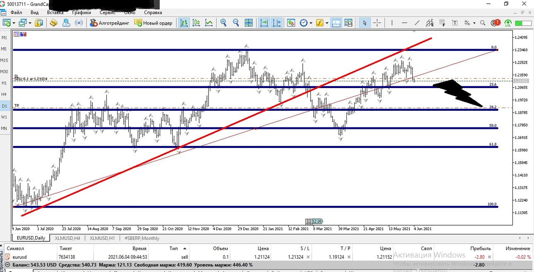
Task: Expand the new chart dropdown arrow
Action: tap(14, 23)
